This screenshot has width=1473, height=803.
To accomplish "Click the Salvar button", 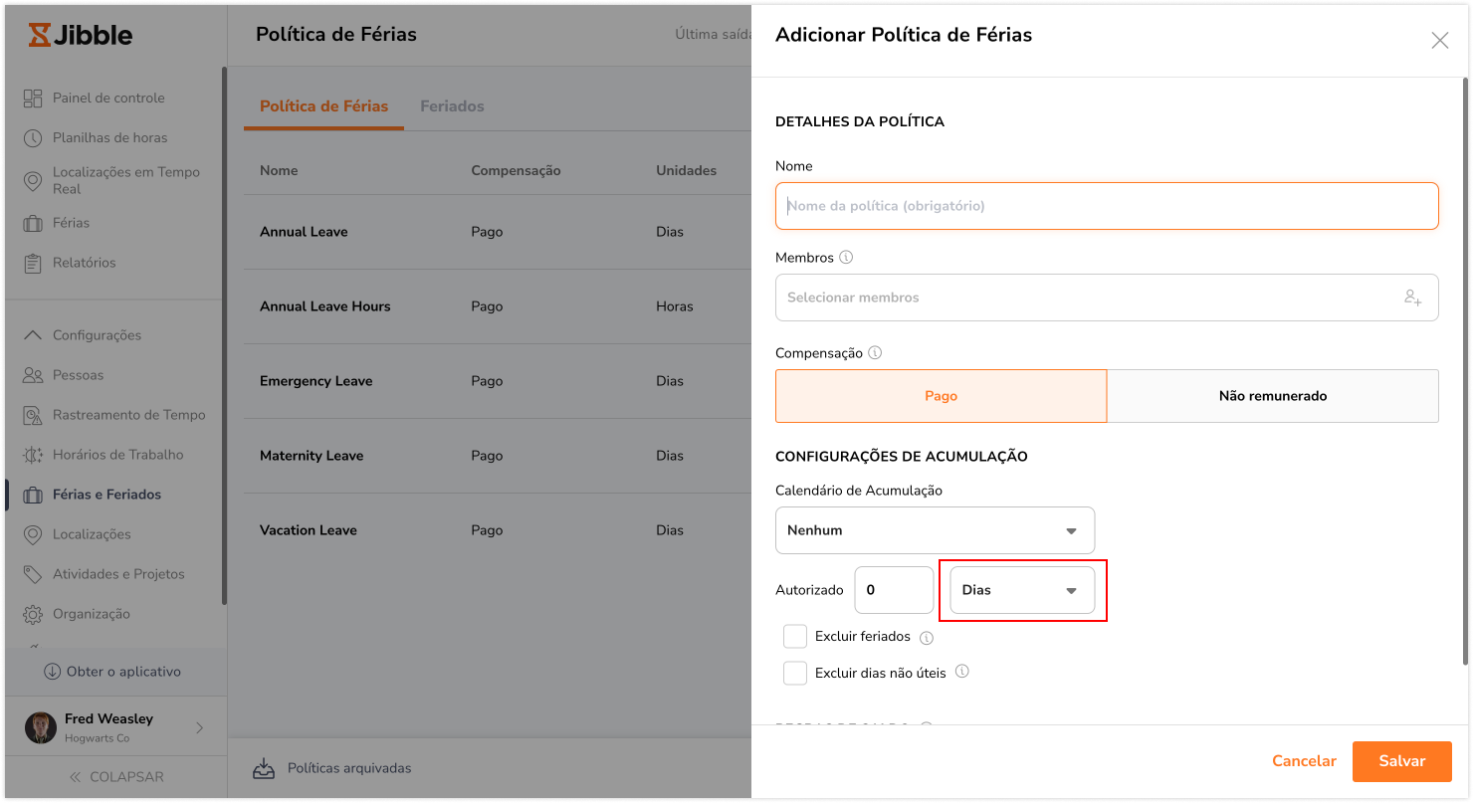I will (1401, 761).
